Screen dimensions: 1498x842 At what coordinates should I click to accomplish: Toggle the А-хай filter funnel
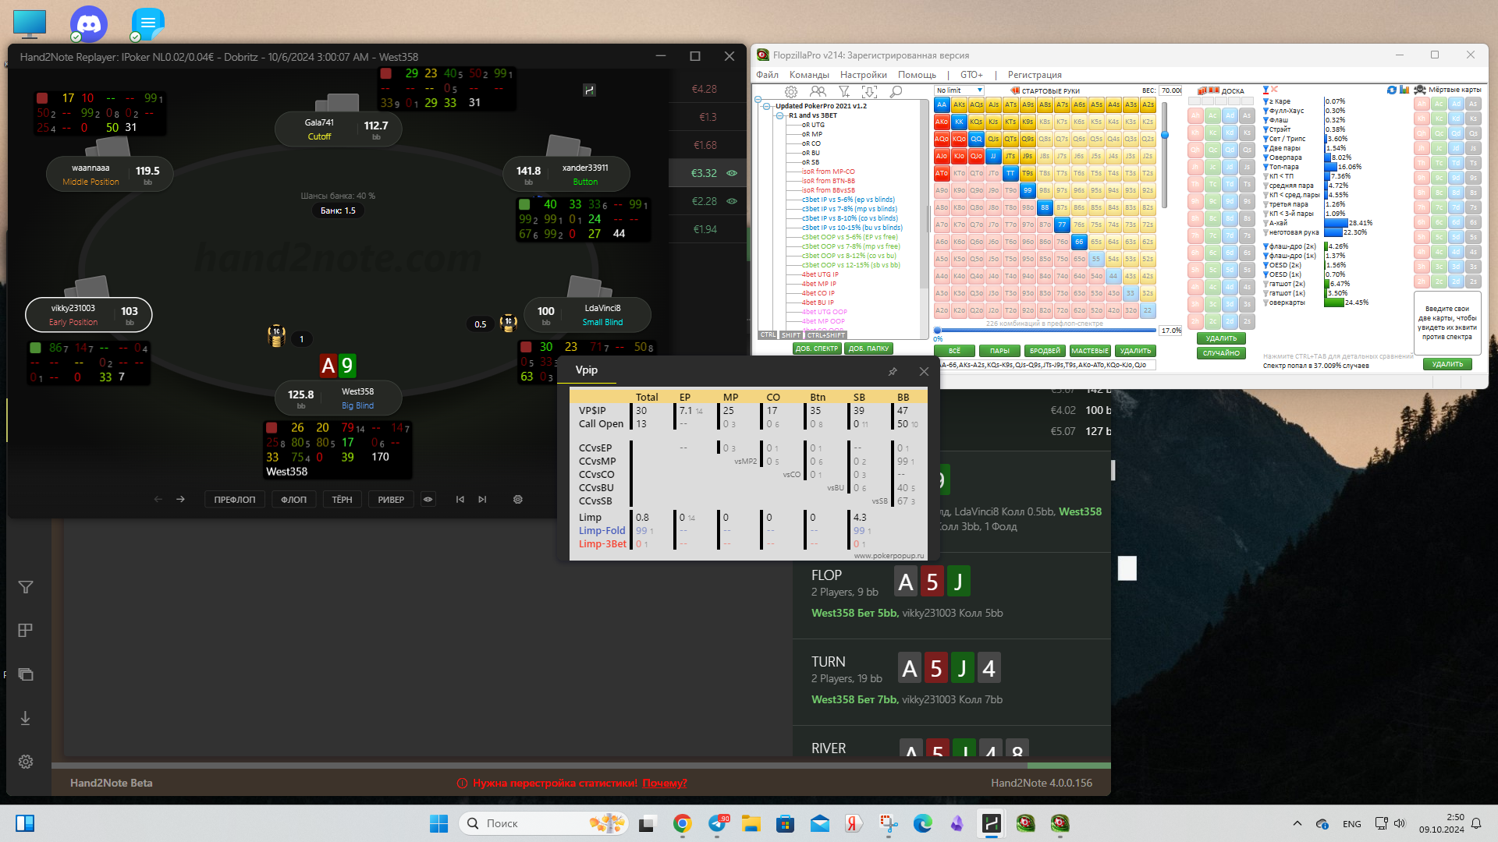point(1265,223)
